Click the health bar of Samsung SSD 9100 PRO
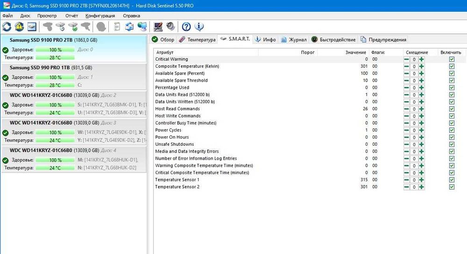Image resolution: width=467 pixels, height=254 pixels. tap(55, 50)
